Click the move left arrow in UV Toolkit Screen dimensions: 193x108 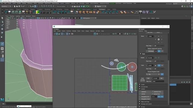click(156, 39)
